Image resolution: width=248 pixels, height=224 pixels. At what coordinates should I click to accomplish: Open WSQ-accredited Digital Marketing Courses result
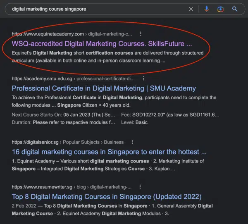(102, 44)
